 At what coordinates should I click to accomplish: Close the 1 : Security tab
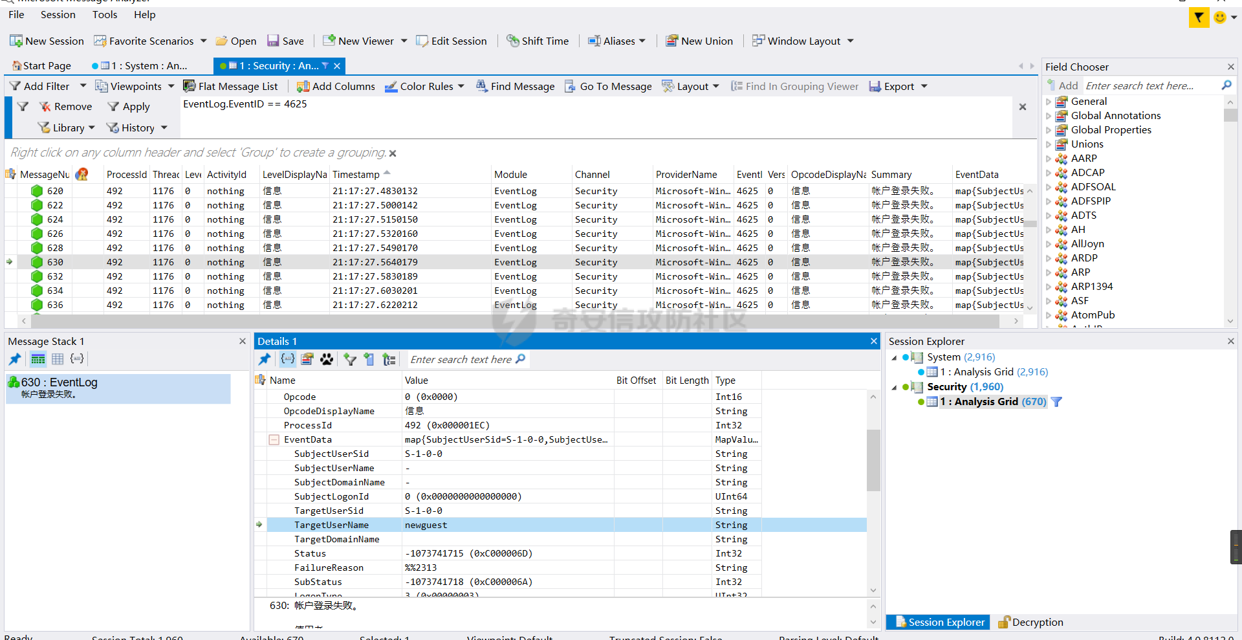click(x=337, y=65)
